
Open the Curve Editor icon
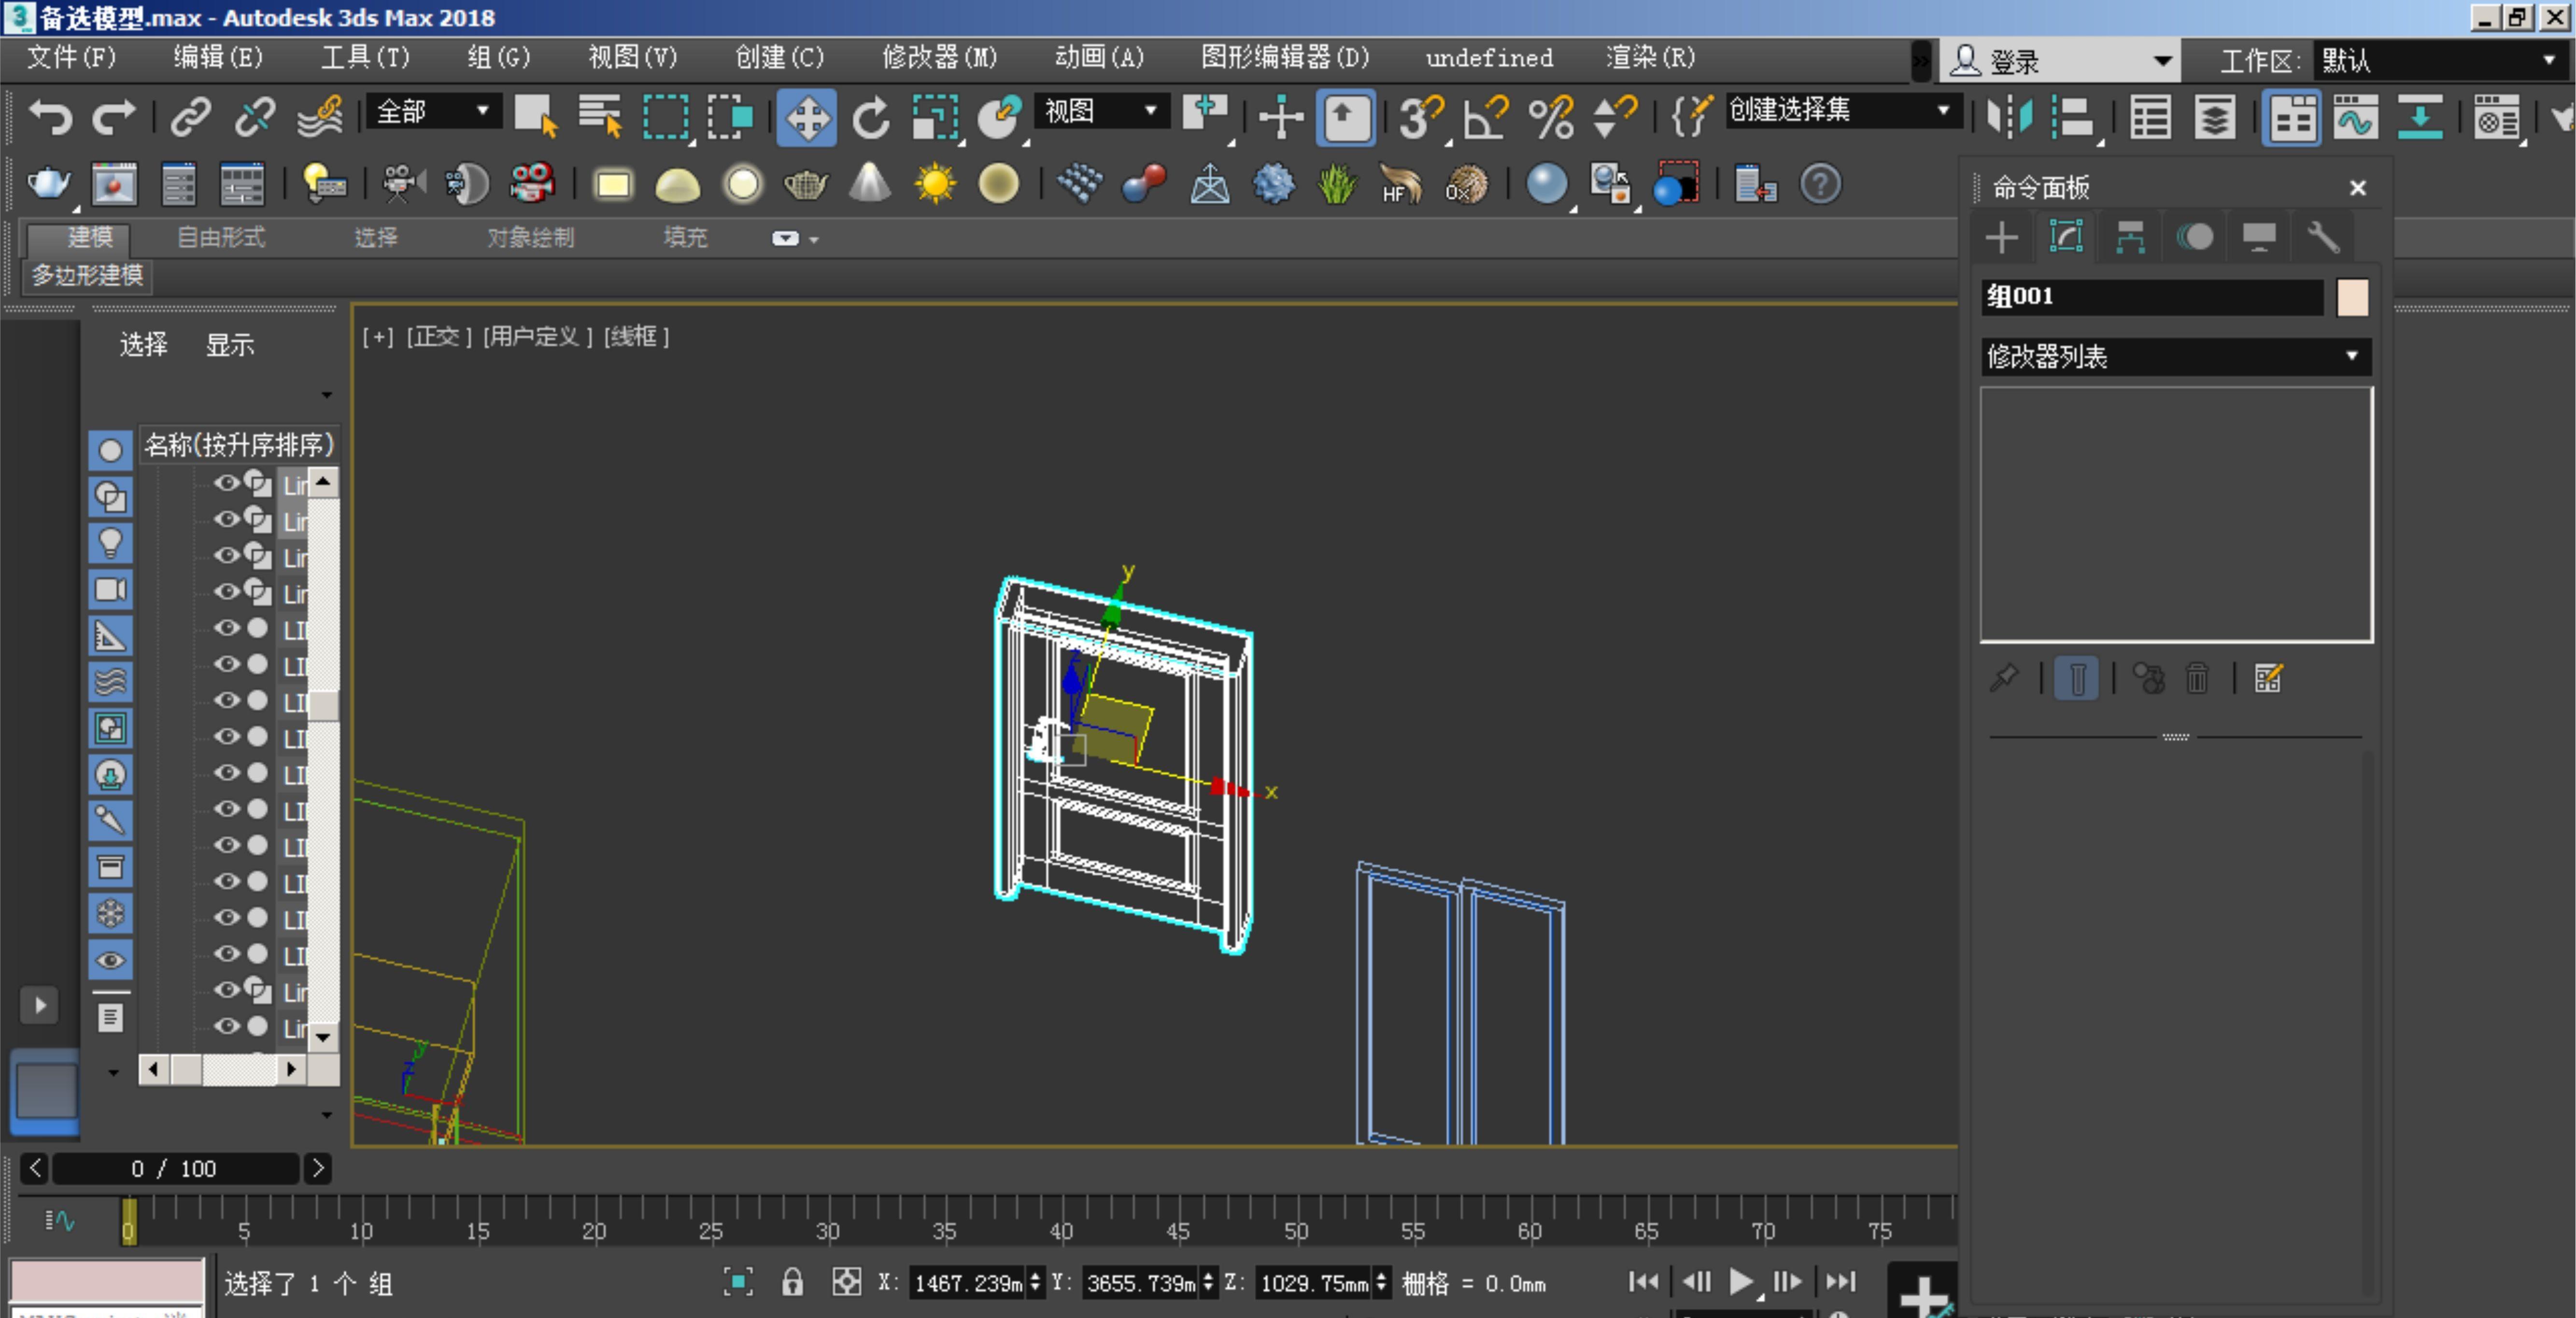[2355, 118]
